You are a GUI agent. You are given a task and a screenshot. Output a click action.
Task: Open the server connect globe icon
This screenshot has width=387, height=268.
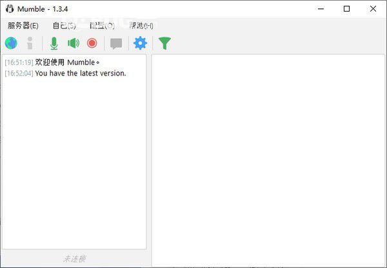11,43
